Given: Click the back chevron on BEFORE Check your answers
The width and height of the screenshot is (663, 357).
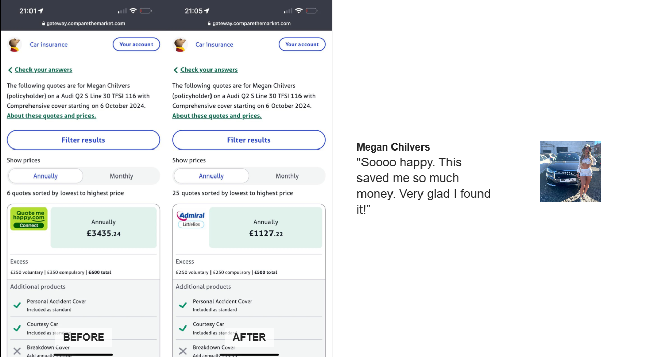Looking at the screenshot, I should [x=9, y=70].
